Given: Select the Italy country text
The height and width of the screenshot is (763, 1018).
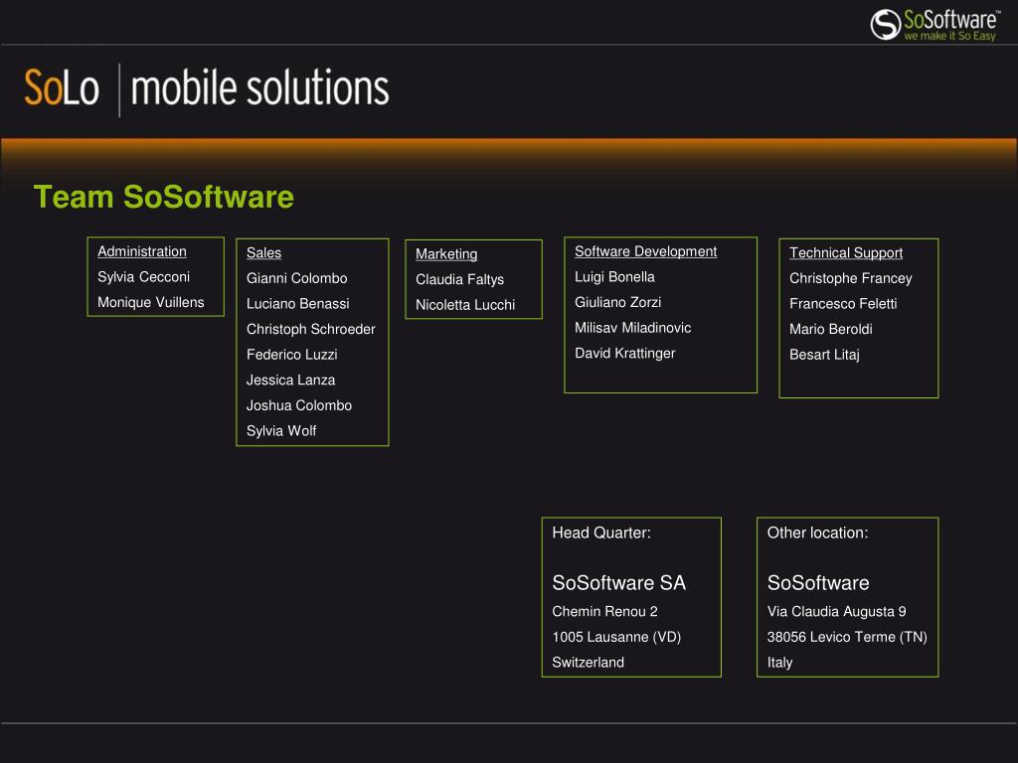Looking at the screenshot, I should 779,663.
